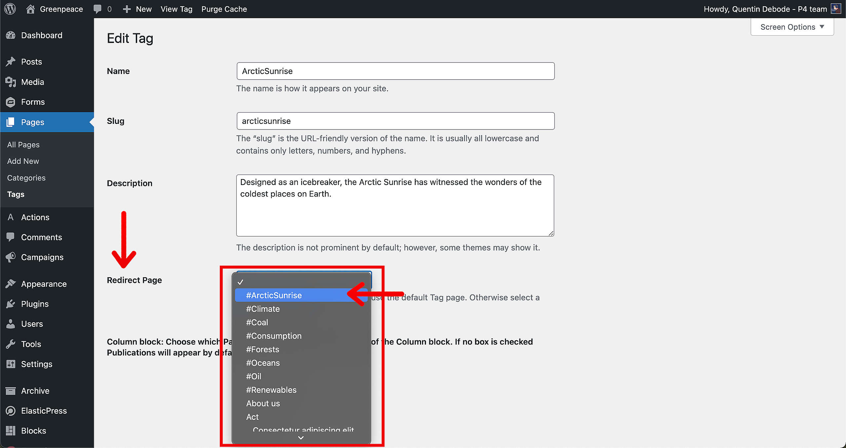Click the dropdown scroll-down chevron
This screenshot has width=846, height=448.
tap(301, 438)
